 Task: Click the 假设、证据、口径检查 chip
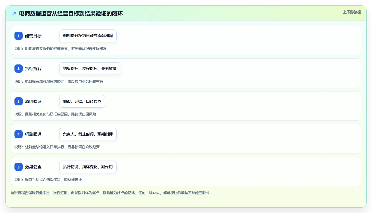[x=82, y=101]
